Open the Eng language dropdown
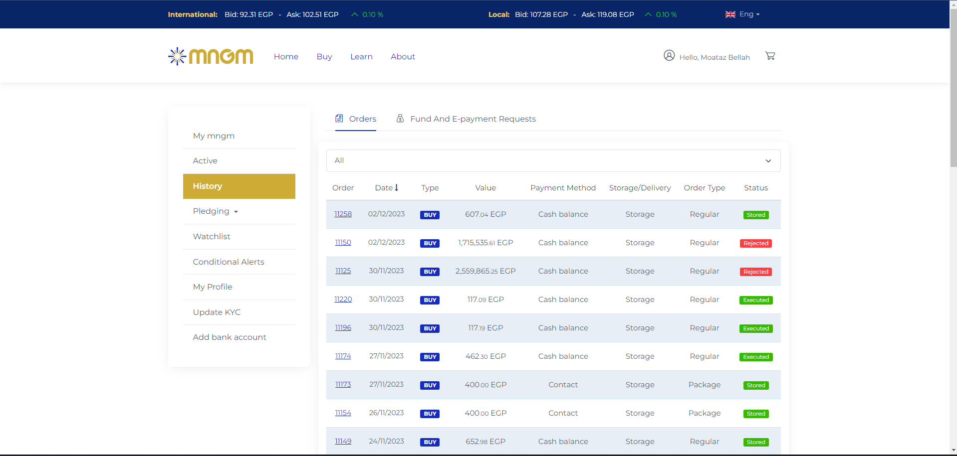Viewport: 957px width, 456px height. [x=749, y=14]
